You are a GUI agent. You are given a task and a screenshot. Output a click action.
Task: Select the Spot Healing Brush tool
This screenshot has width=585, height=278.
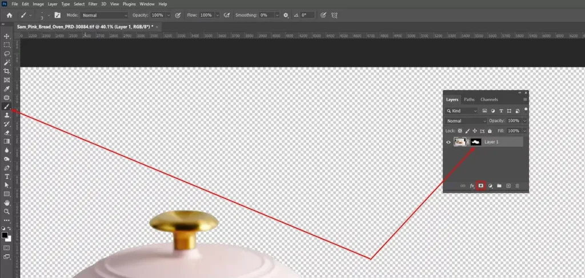(x=7, y=98)
